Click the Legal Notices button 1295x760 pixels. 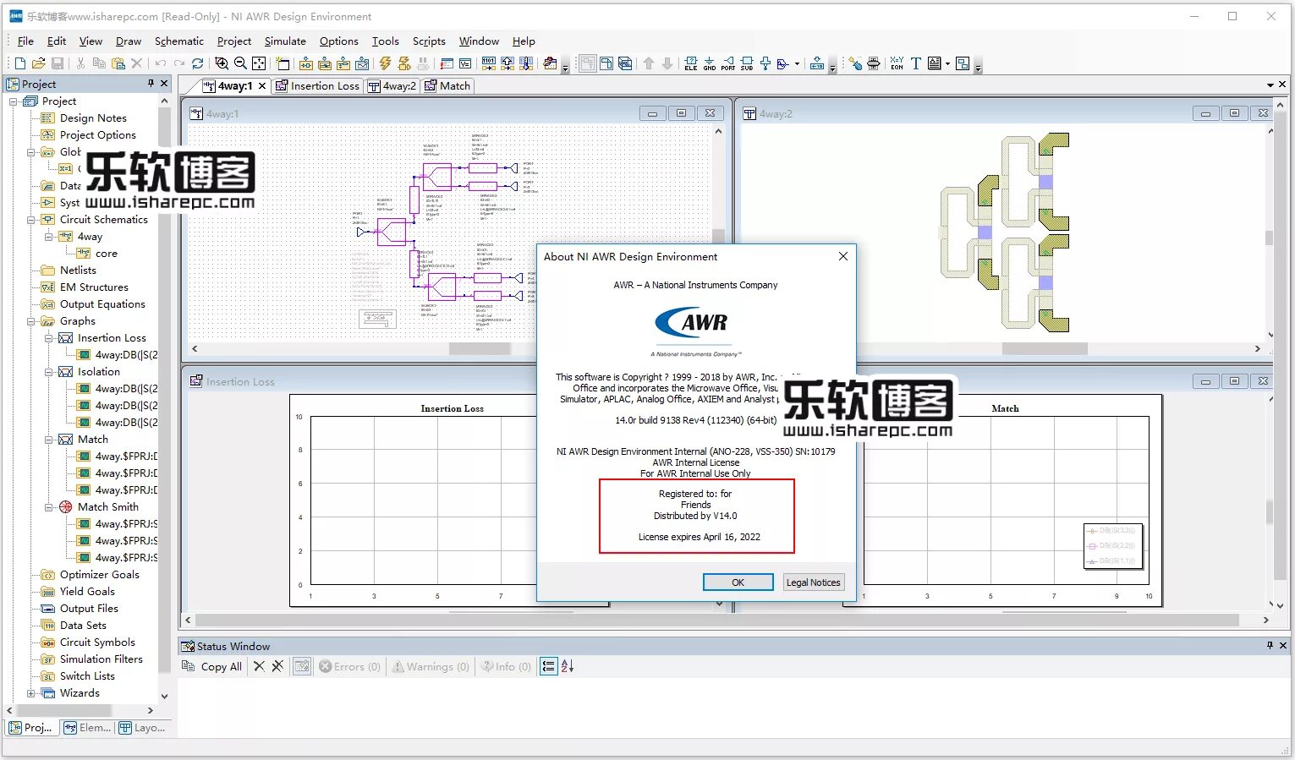[813, 582]
